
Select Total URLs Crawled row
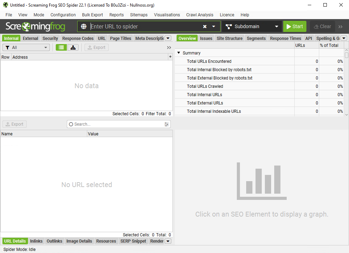(259, 86)
